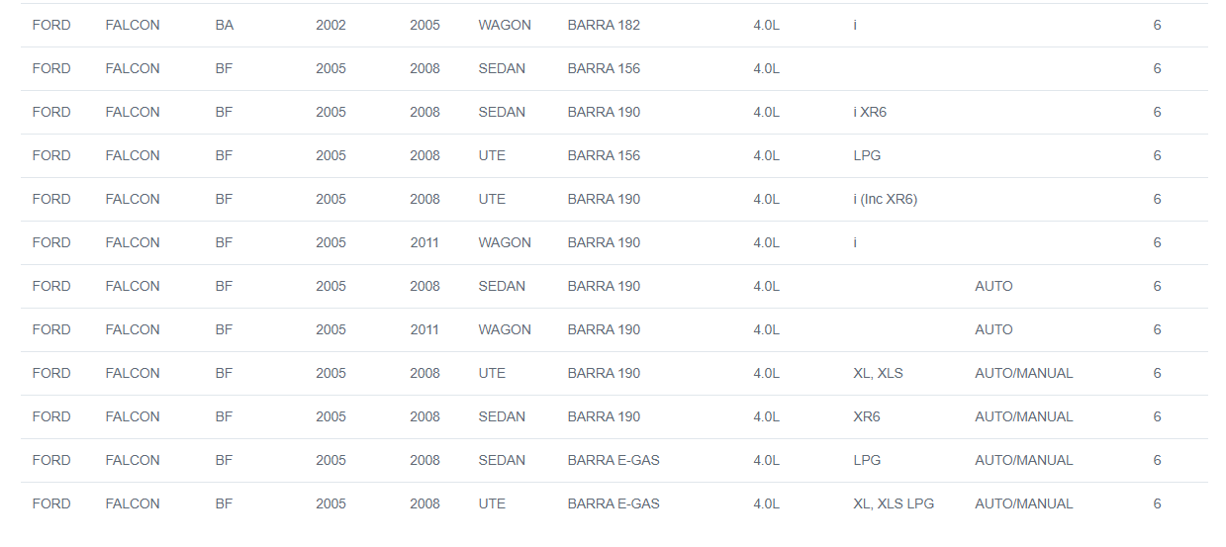Click 2002 start year in the BA row
Viewport: 1226px width, 547px height.
tap(330, 25)
